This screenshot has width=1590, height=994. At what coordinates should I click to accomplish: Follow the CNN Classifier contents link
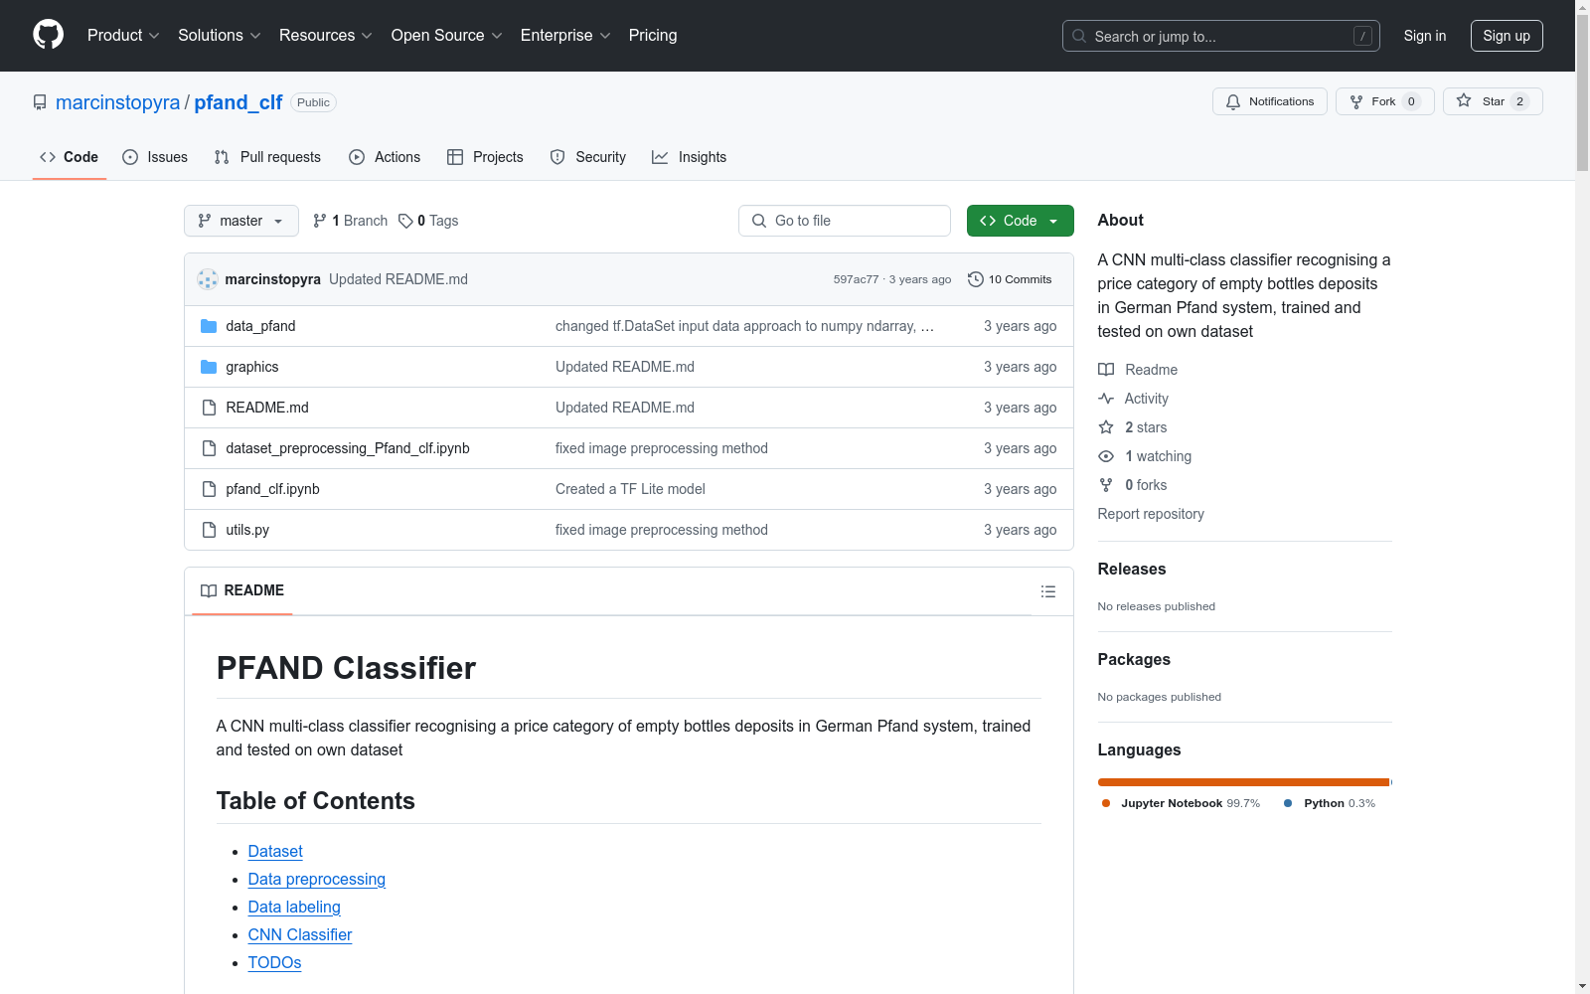tap(300, 935)
